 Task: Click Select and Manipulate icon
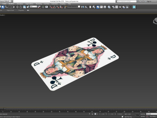coord(43,7)
